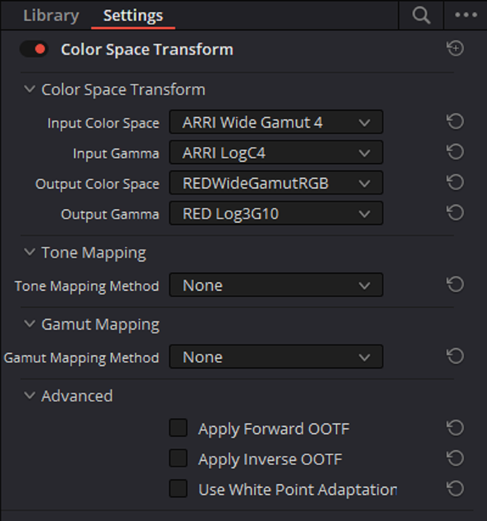Click the Output Gamma label

(x=110, y=214)
